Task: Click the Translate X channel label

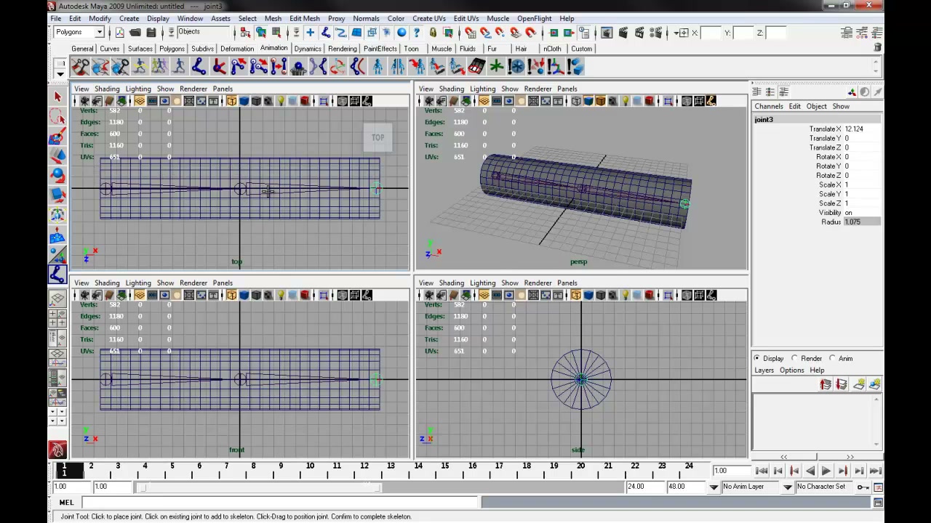Action: coord(825,129)
